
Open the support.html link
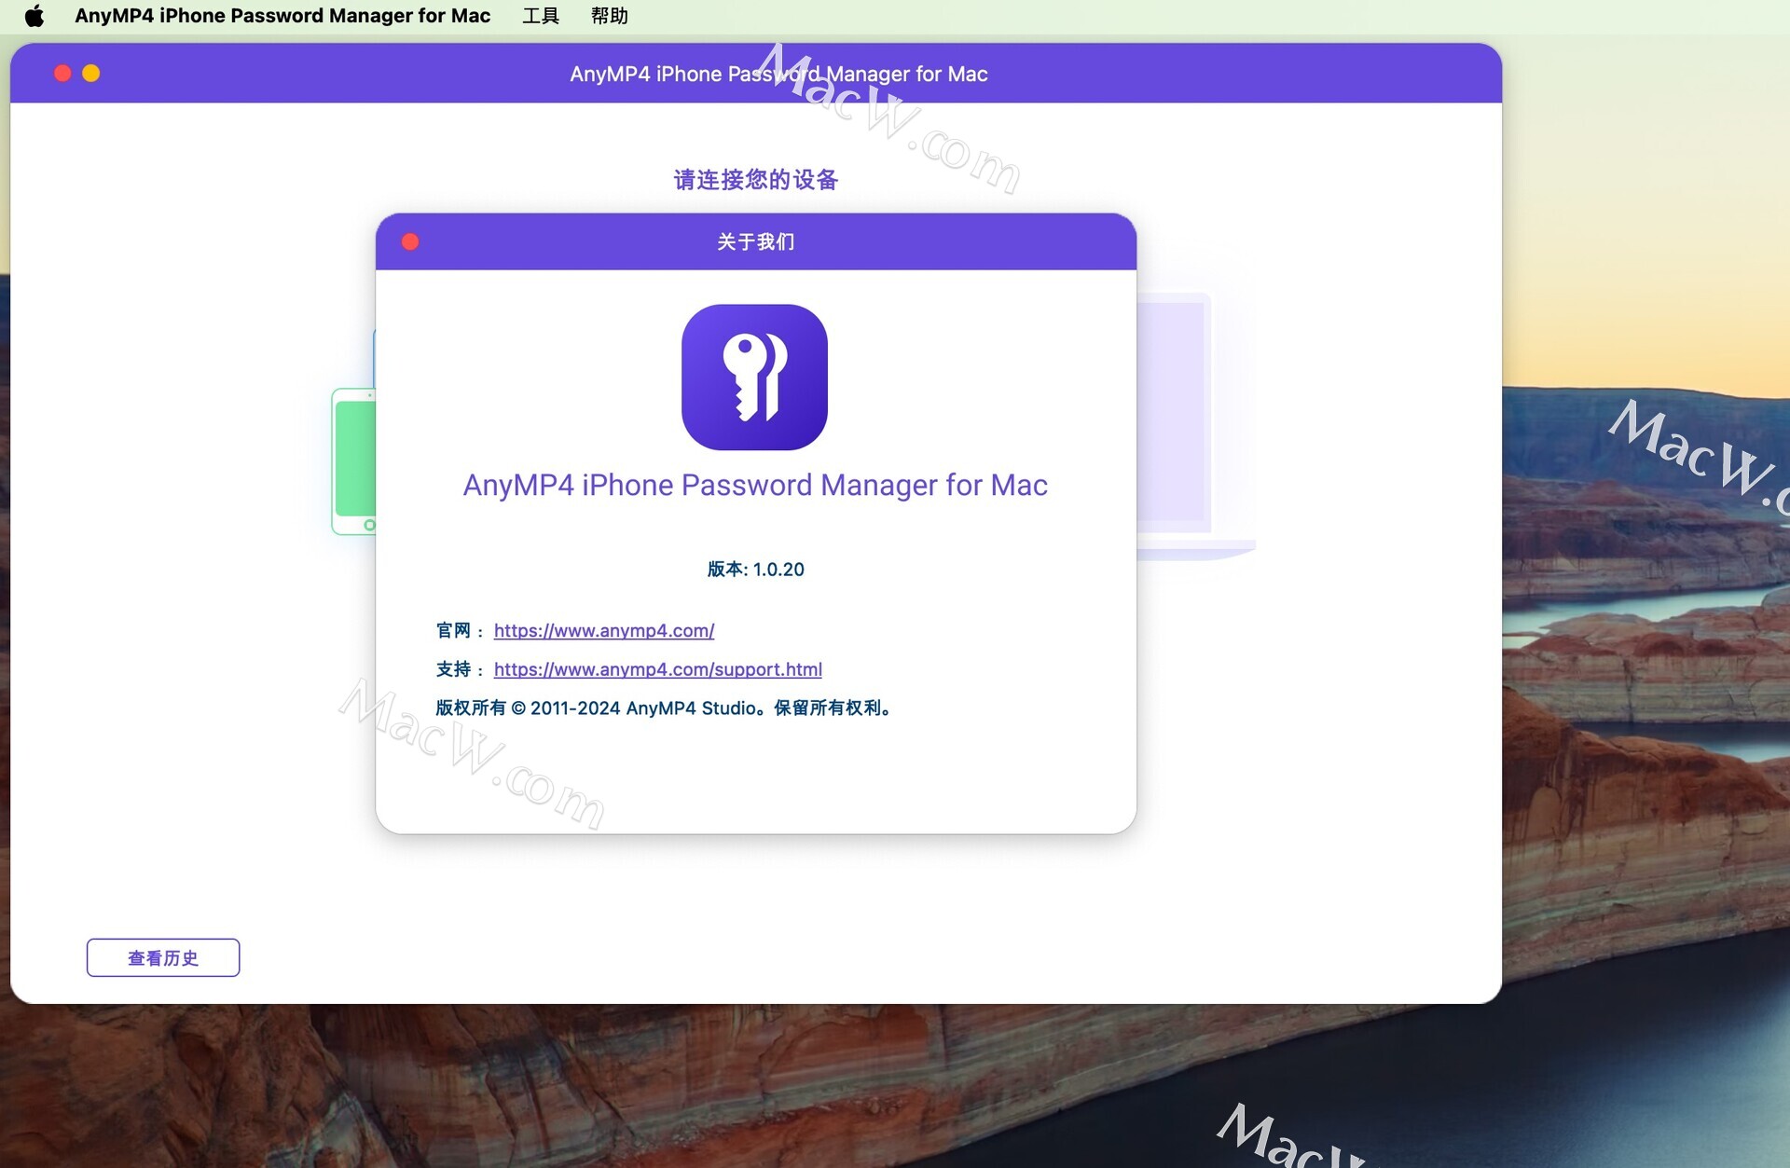click(x=658, y=669)
